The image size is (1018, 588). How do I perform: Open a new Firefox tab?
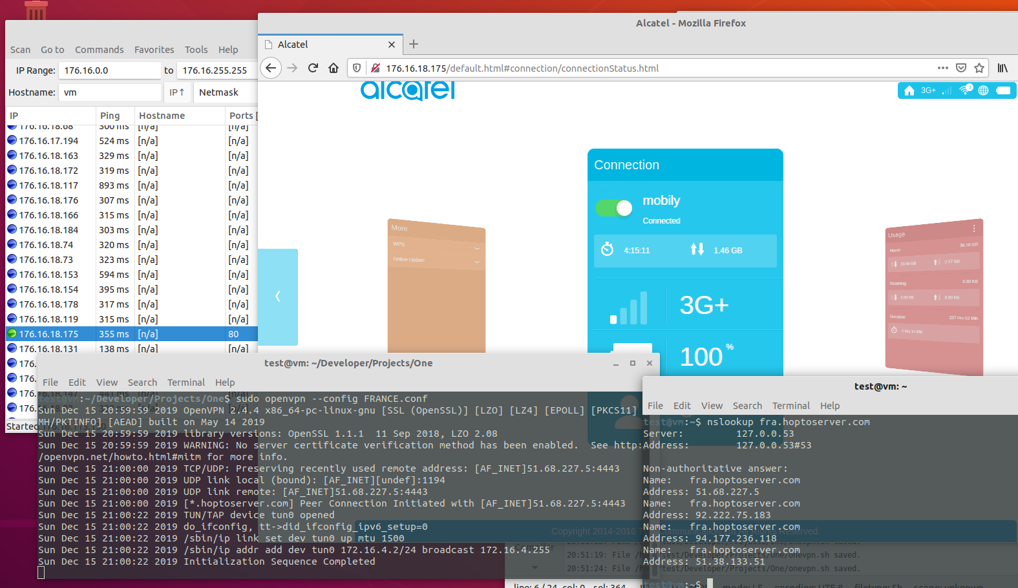pos(414,44)
